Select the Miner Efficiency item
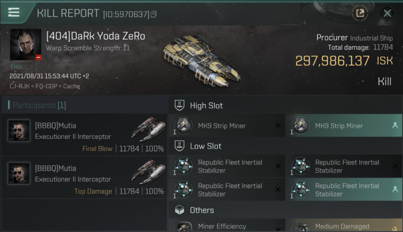The height and width of the screenshot is (232, 403). (x=227, y=226)
